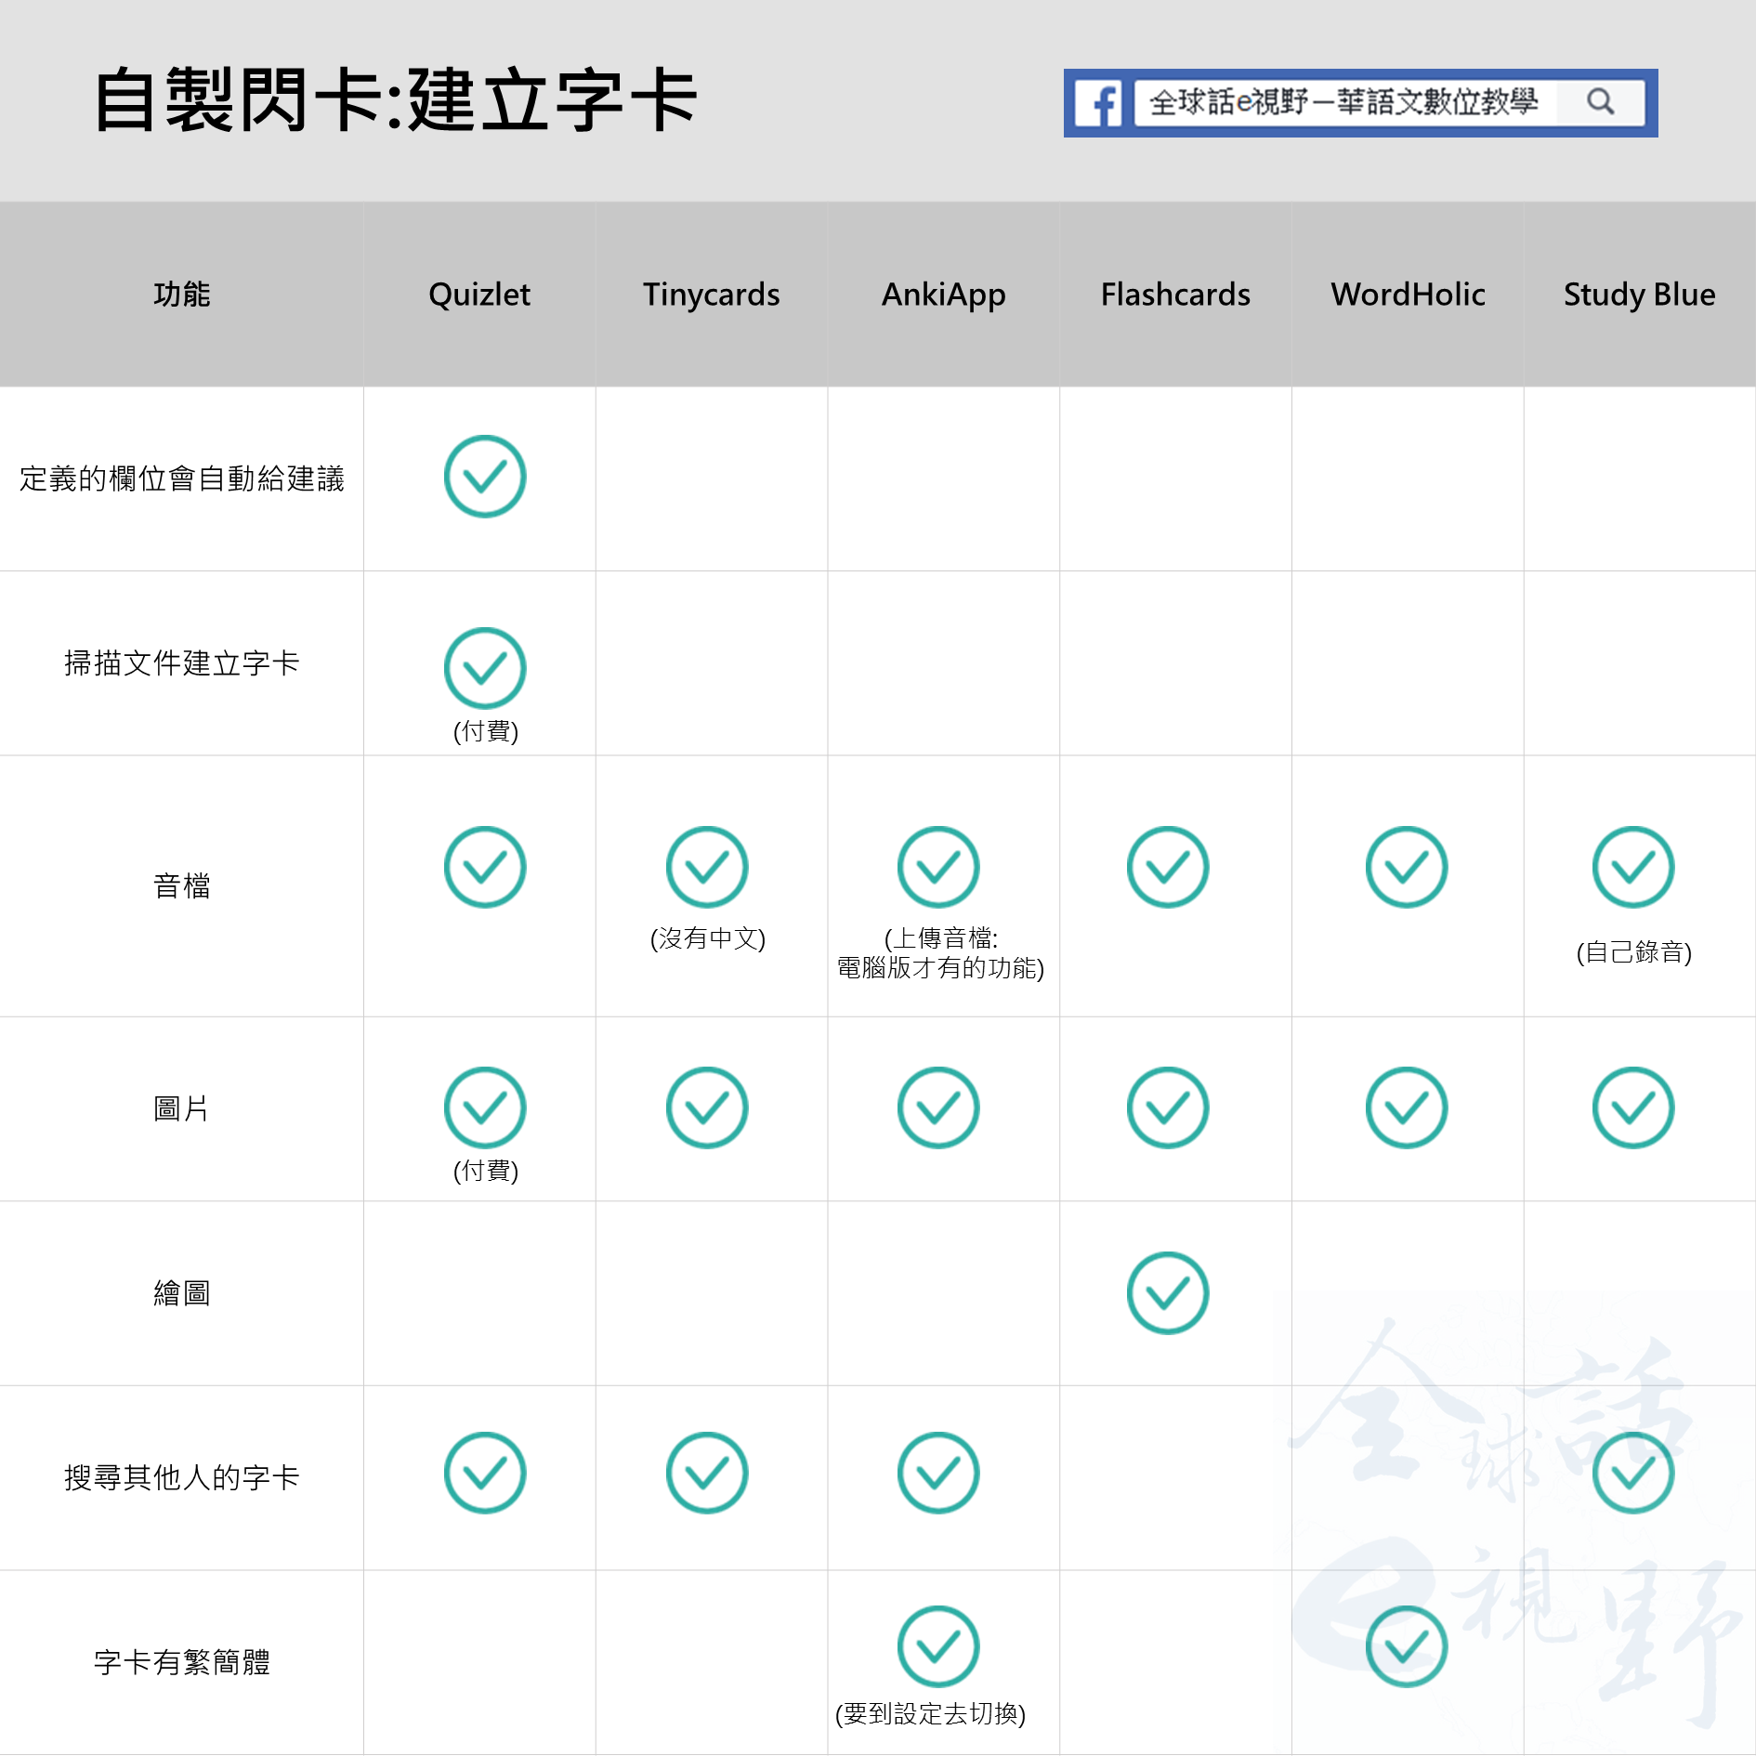Click the AnkiApp column header

tap(944, 295)
